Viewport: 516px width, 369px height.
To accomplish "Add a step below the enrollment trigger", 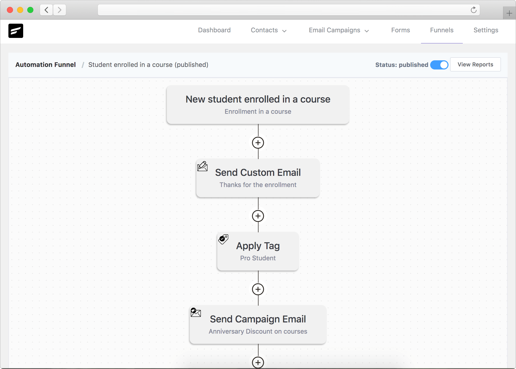I will coord(258,143).
